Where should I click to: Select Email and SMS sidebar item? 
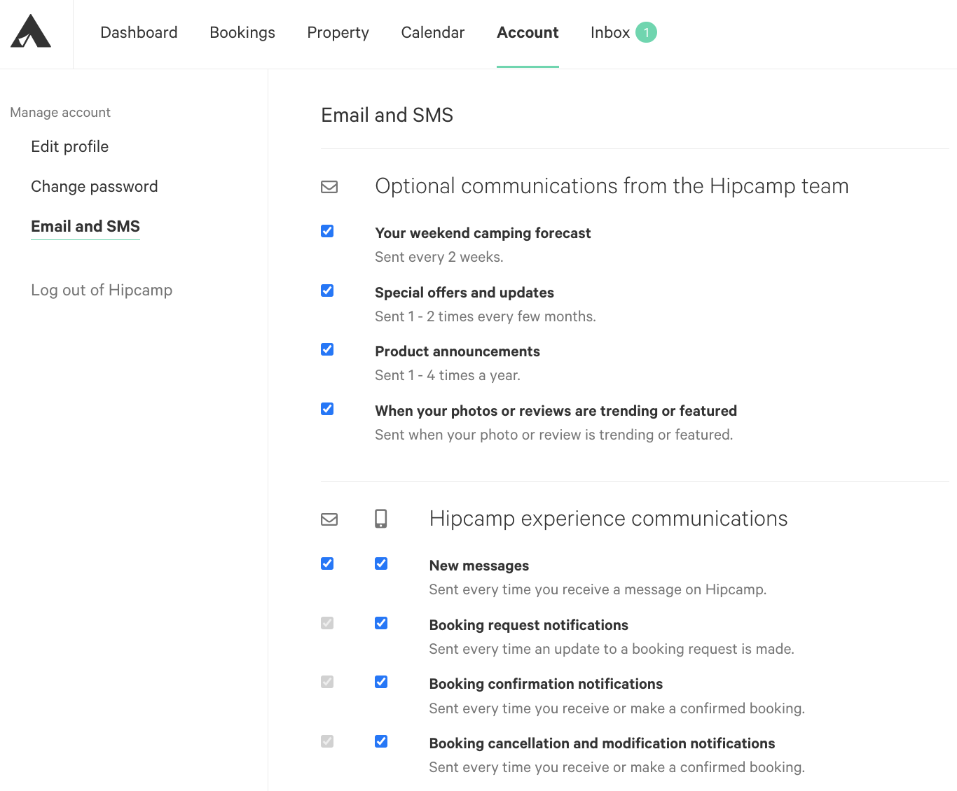click(x=85, y=226)
